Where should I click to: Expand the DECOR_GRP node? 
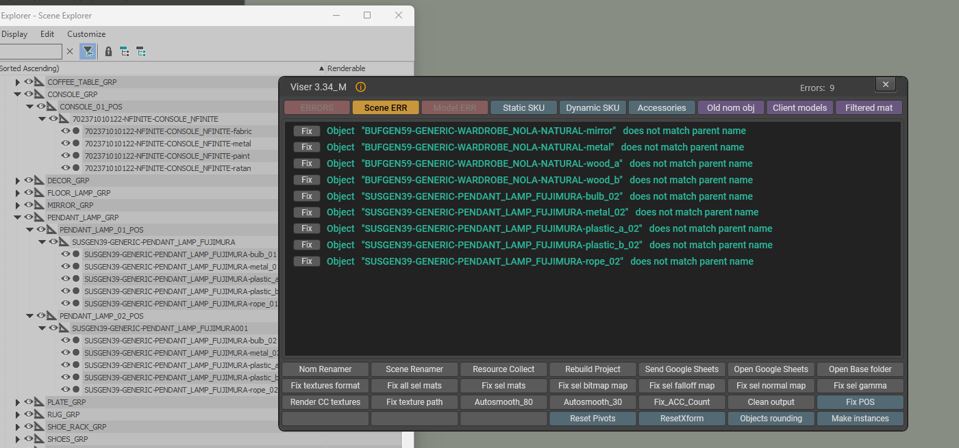click(x=18, y=181)
